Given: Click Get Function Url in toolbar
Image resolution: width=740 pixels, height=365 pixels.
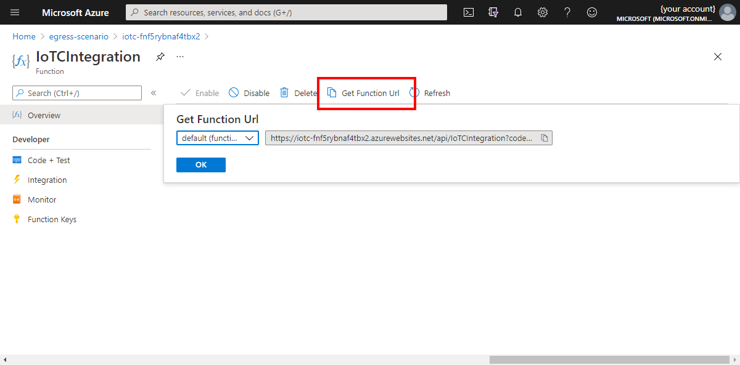Looking at the screenshot, I should (x=368, y=92).
